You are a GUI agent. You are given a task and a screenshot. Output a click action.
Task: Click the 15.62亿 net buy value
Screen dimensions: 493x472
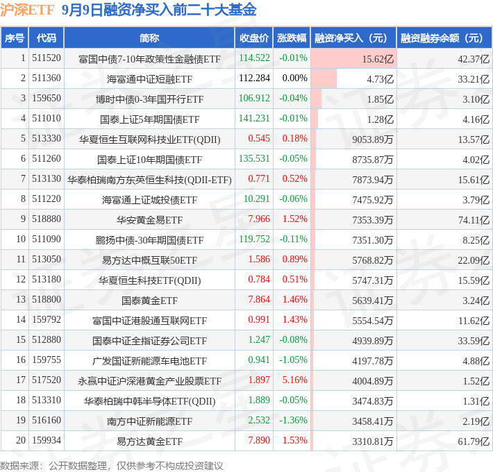click(x=378, y=59)
